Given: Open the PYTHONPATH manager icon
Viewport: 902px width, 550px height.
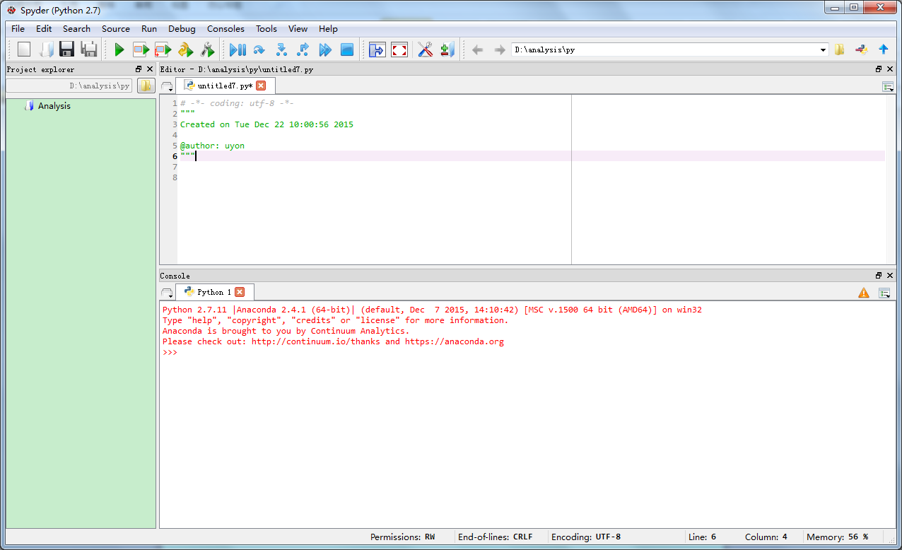Looking at the screenshot, I should [x=447, y=49].
